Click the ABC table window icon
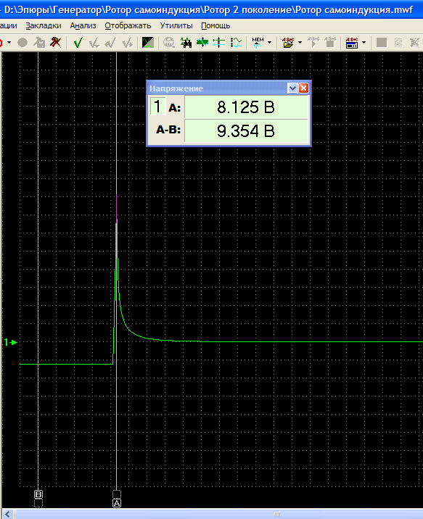 coord(352,43)
